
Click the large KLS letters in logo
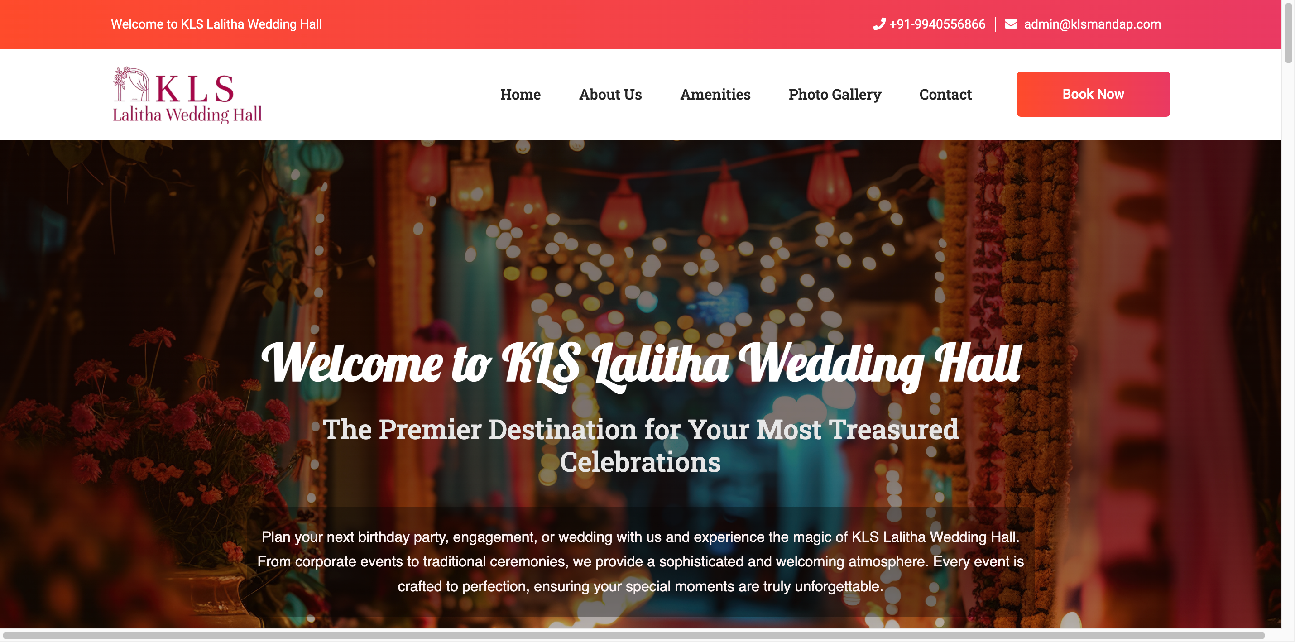tap(195, 88)
